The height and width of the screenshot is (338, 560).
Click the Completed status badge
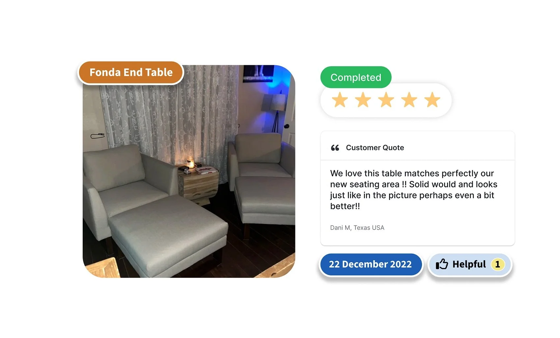356,77
